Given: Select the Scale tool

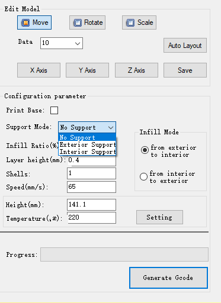Looking at the screenshot, I should coord(139,22).
